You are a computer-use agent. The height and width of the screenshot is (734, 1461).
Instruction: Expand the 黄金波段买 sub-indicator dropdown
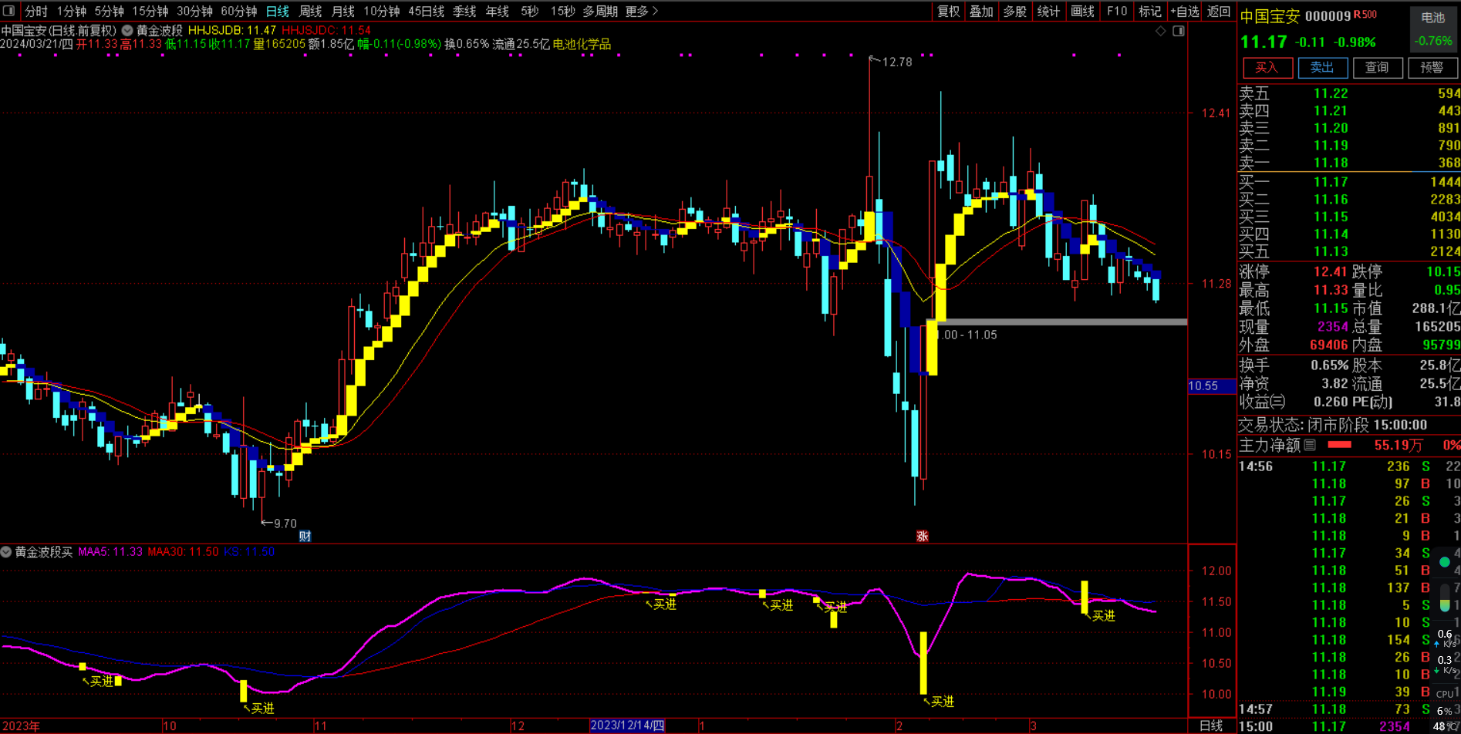(6, 552)
